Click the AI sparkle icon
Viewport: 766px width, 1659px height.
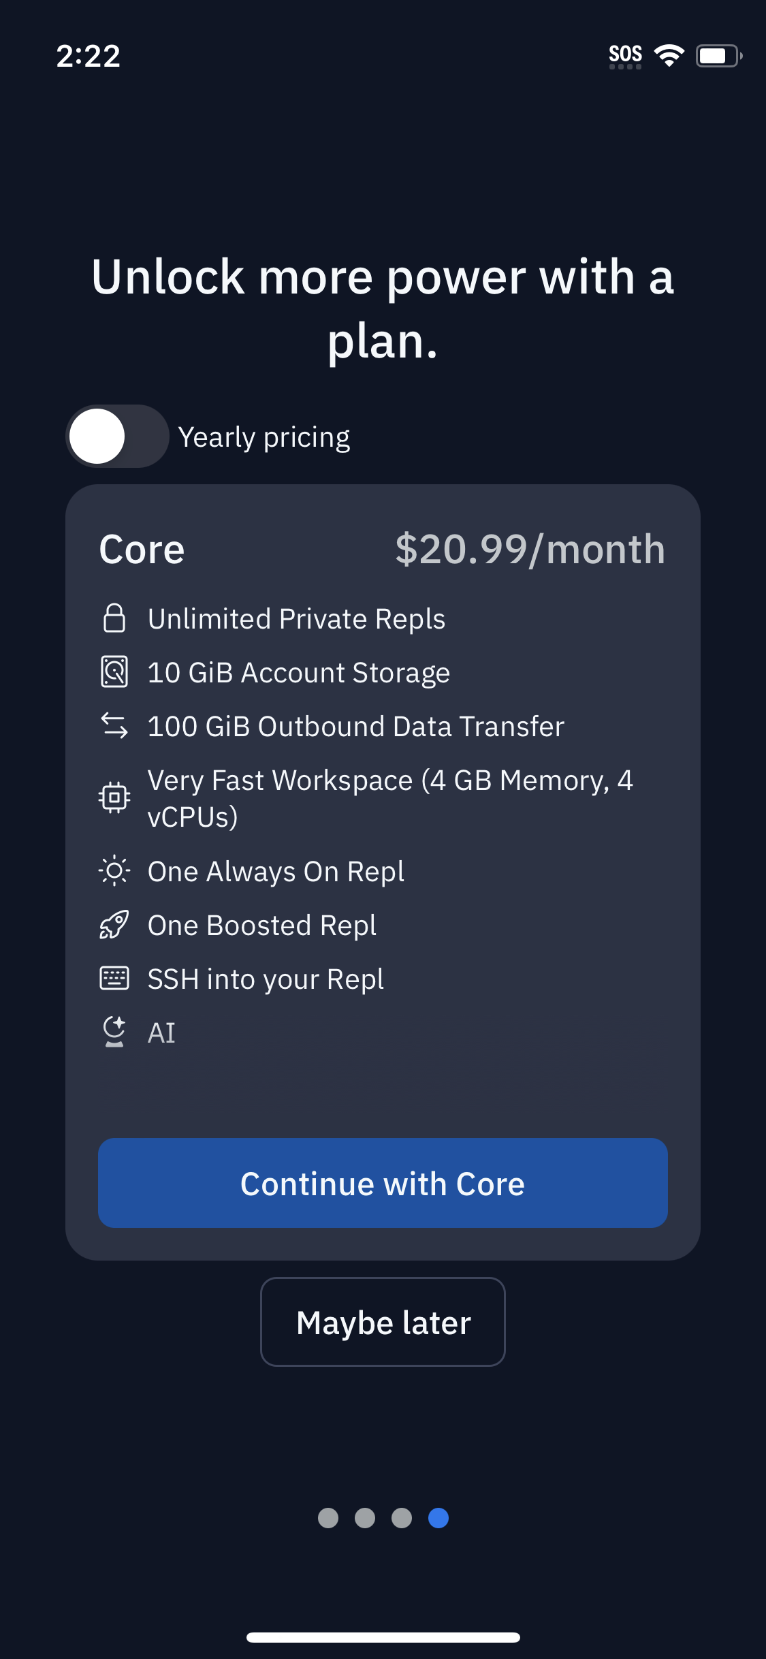(114, 1032)
